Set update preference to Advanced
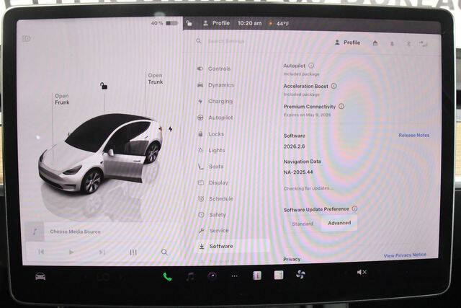Screen dimensions: 461x308 click(339, 223)
